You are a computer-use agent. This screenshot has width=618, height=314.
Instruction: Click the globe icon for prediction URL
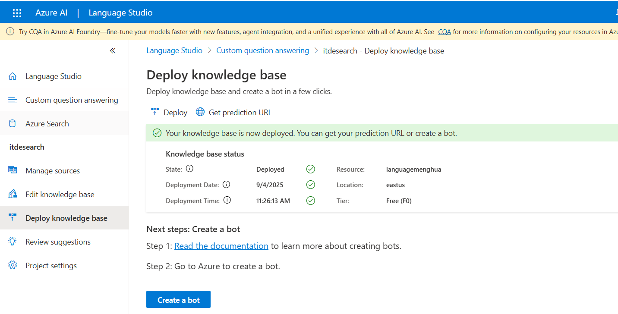pos(200,112)
